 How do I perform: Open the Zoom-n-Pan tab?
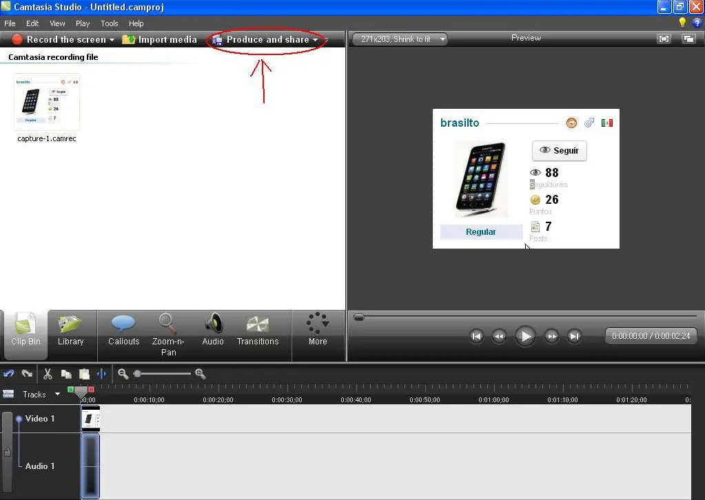coord(168,335)
